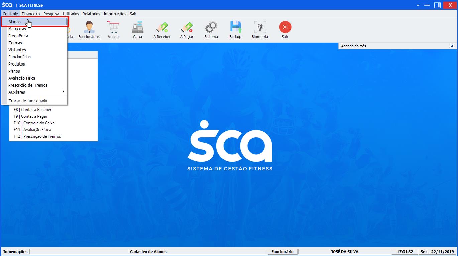Open the Venda shopping cart icon
The width and height of the screenshot is (458, 256).
tap(113, 30)
